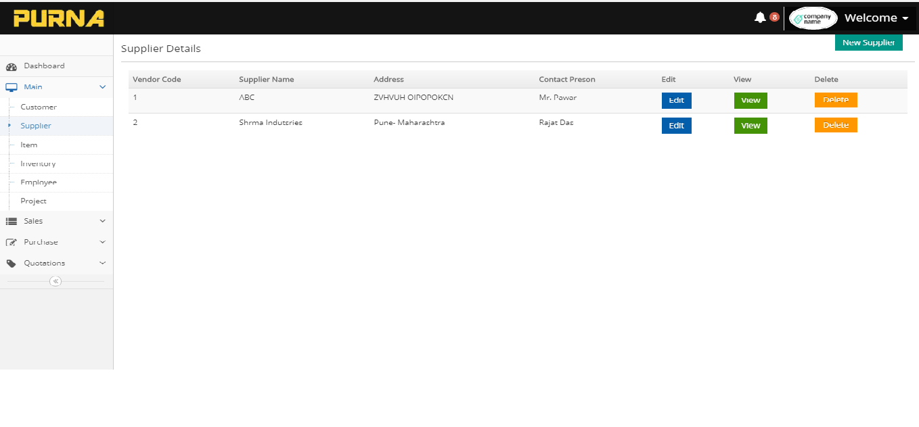
Task: Open the Customer menu item
Action: point(39,107)
